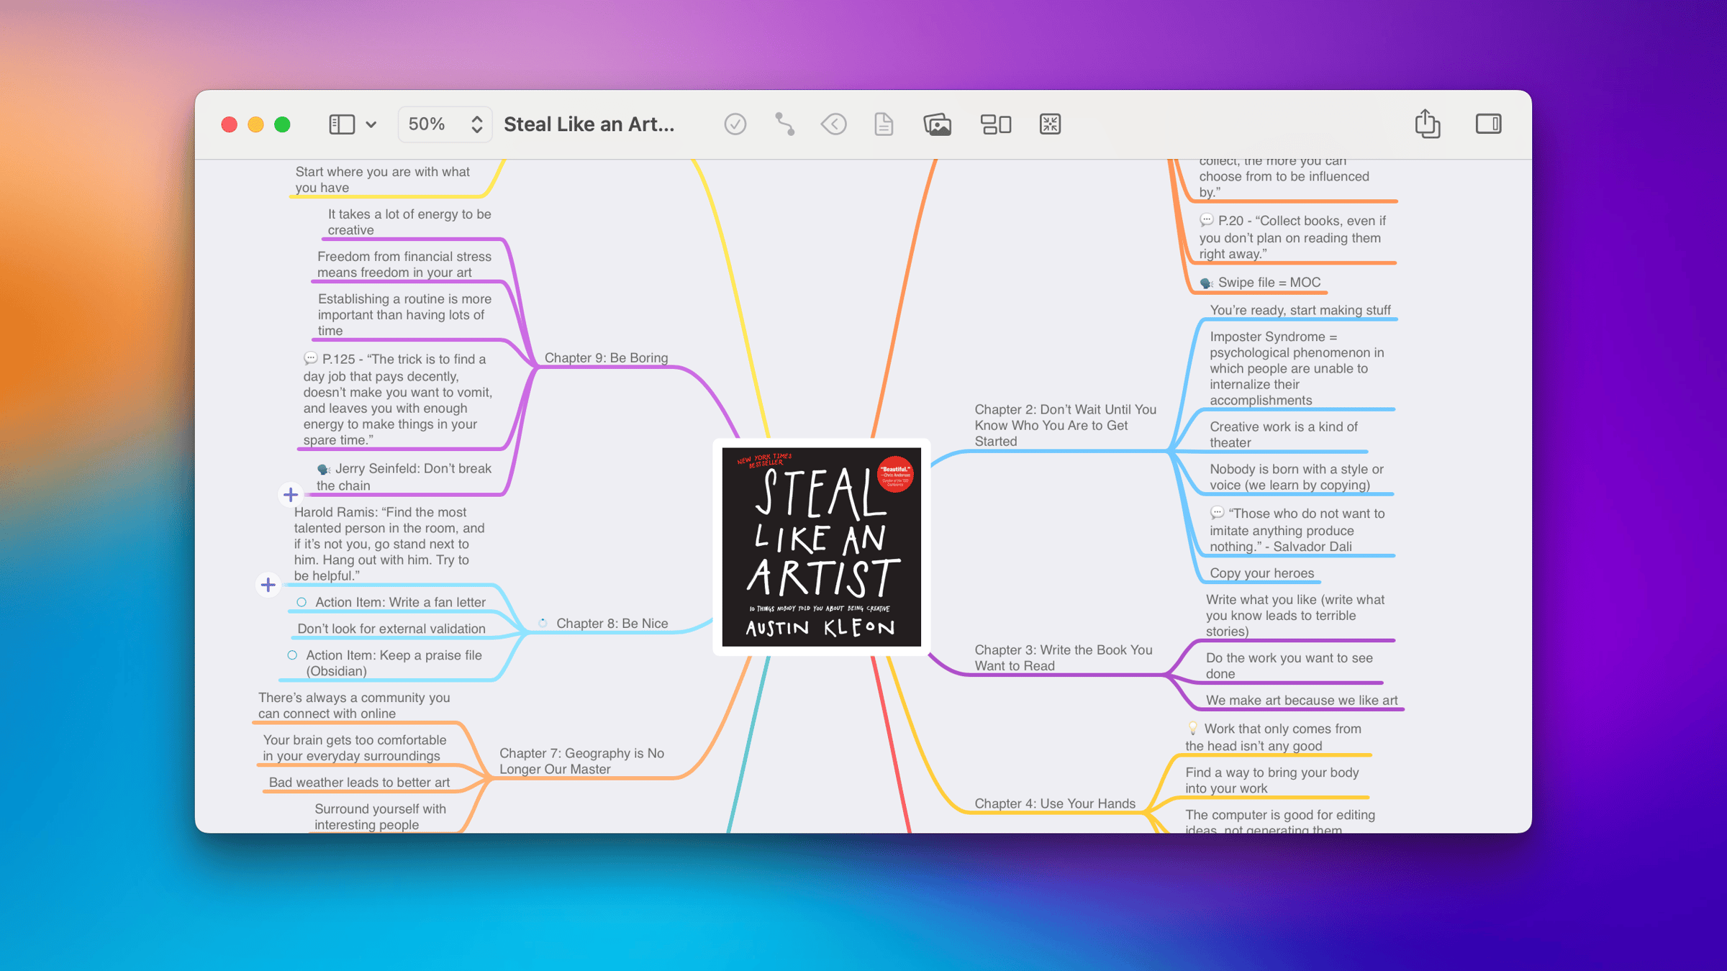Select Chapter 3: Write the Book node
The image size is (1727, 971).
(x=1063, y=657)
